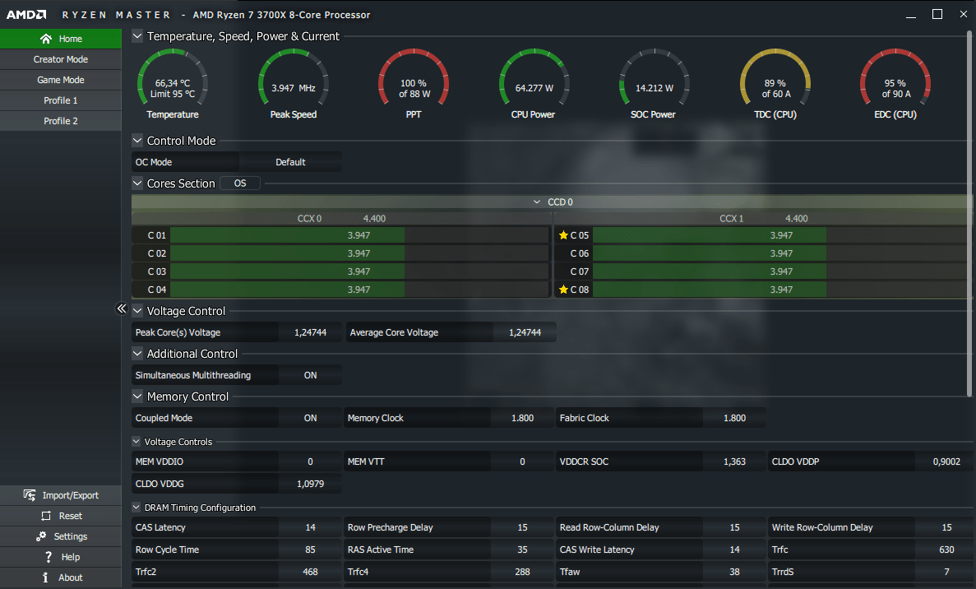The height and width of the screenshot is (589, 976).
Task: Click Peak Core(s) Voltage value 1,24744
Action: click(310, 332)
